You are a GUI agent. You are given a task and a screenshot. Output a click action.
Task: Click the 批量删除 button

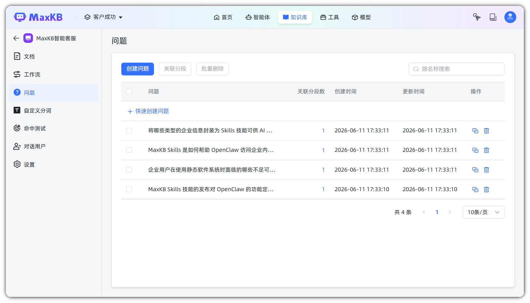(x=213, y=69)
